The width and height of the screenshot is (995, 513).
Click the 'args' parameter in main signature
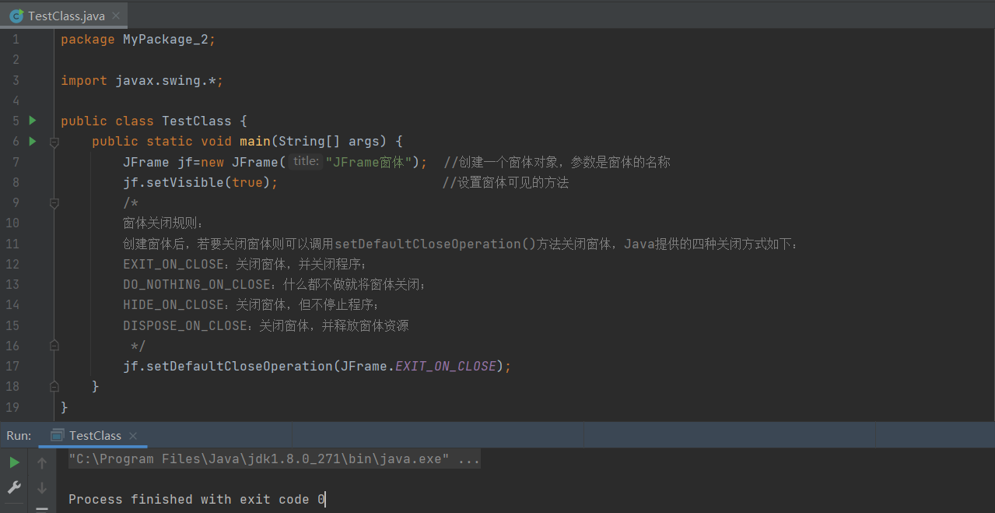click(x=364, y=141)
